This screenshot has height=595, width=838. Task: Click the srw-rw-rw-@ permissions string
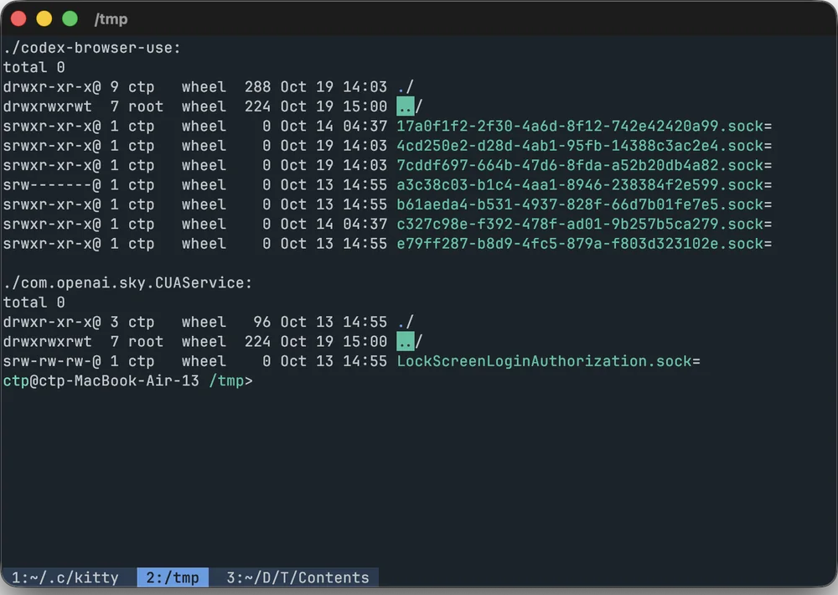(x=52, y=361)
